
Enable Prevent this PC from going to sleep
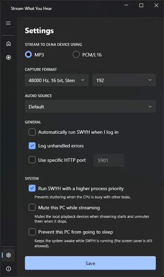(32, 232)
